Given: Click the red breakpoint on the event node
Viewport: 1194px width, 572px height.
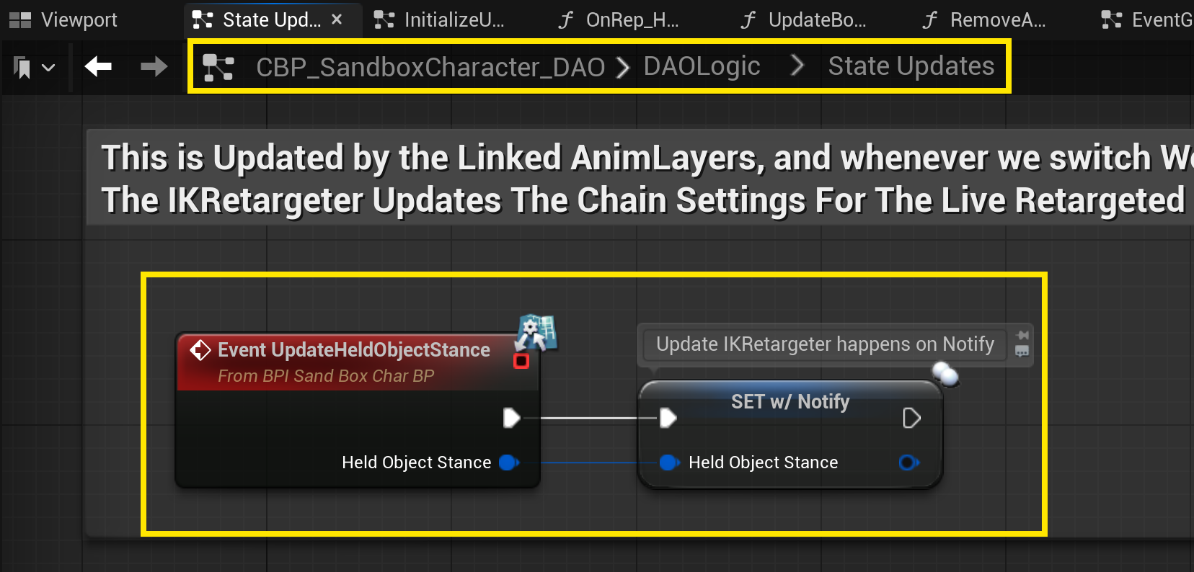Looking at the screenshot, I should (521, 361).
